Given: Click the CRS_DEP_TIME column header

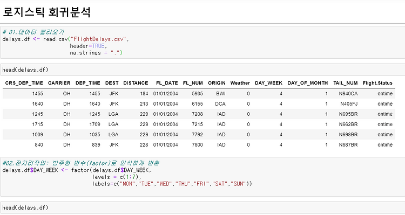Looking at the screenshot, I should pyautogui.click(x=24, y=83).
